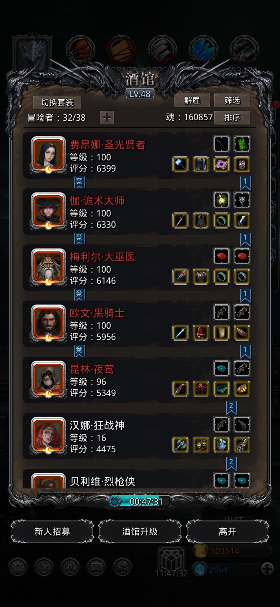The width and height of the screenshot is (280, 607).
Task: Open the 新人招募 recruit tab
Action: click(52, 532)
